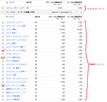Expand arrow next to エアコン クリーニング スプレー
Screen dimensions: 107x102
pos(29,82)
